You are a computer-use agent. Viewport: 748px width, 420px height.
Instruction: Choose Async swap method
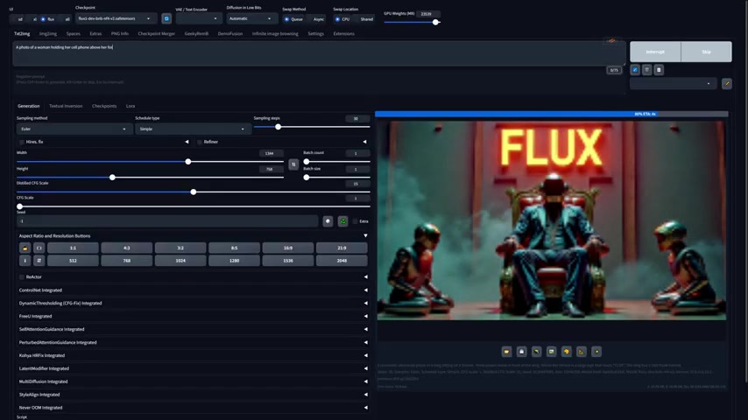316,19
